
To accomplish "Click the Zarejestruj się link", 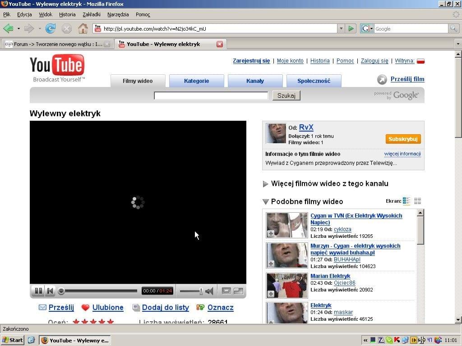I will coord(251,61).
